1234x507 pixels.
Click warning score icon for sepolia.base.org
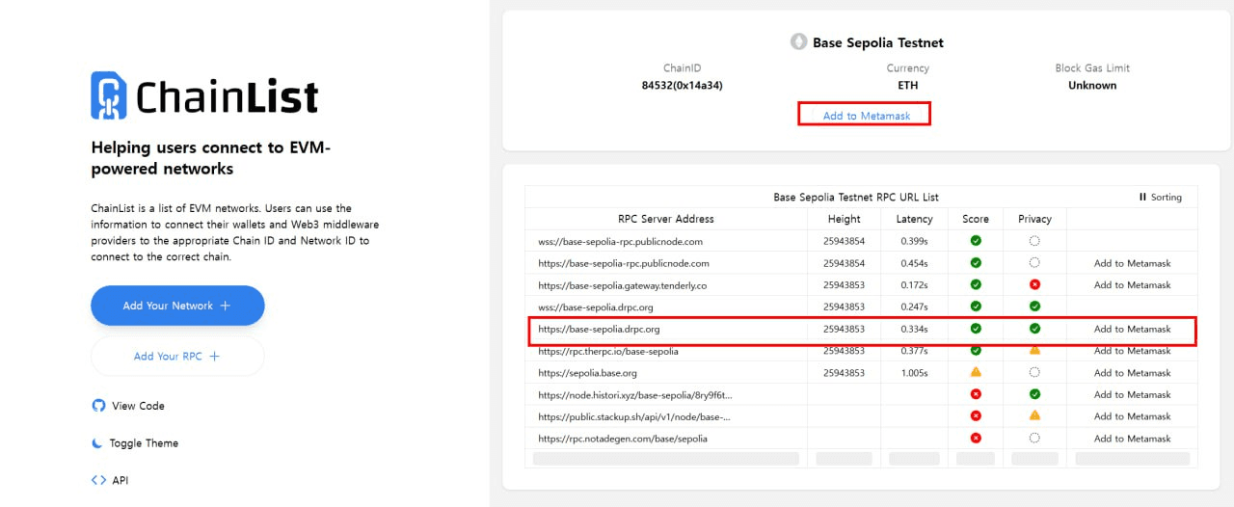[x=976, y=372]
